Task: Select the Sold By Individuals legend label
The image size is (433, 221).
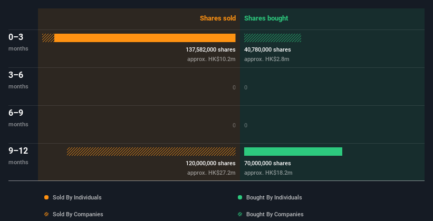Action: coord(77,197)
